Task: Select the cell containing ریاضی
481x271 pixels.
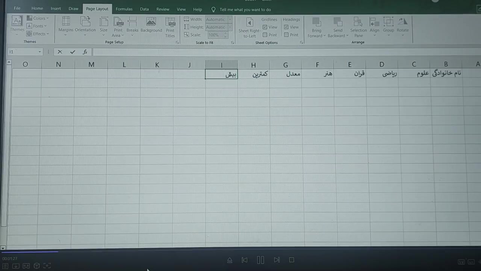Action: pos(382,74)
